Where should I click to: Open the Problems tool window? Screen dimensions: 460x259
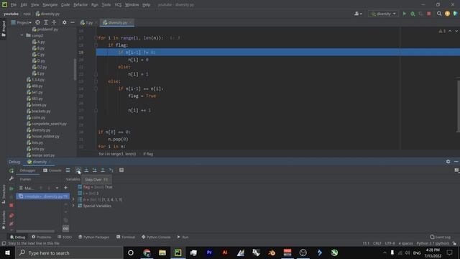[42, 237]
